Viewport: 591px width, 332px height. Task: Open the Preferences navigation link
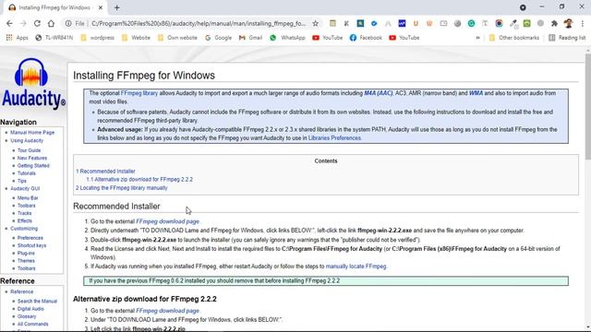coord(30,238)
